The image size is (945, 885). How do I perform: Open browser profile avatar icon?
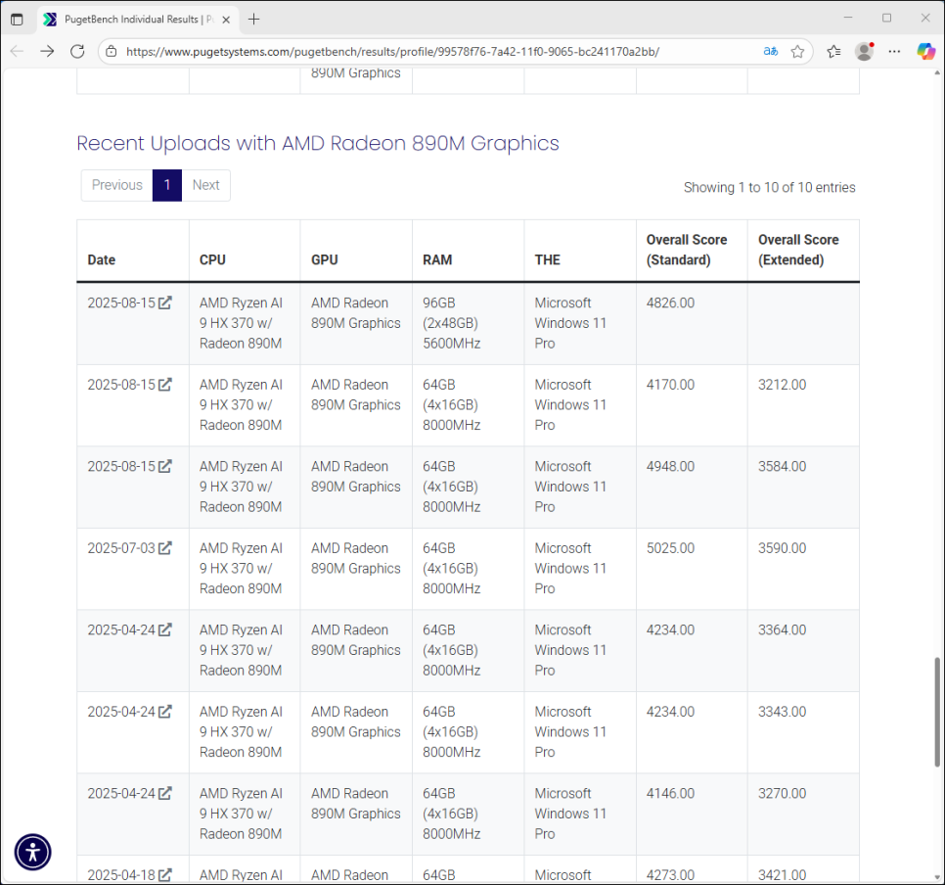coord(864,51)
